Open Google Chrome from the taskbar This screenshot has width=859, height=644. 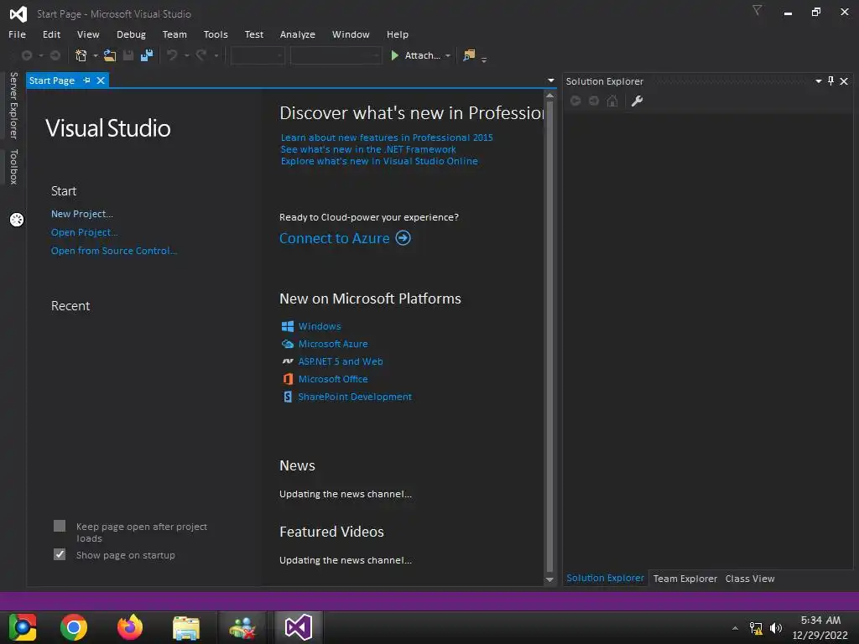pos(74,627)
